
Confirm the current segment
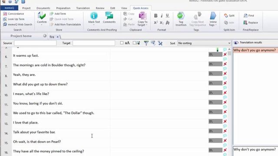coord(42,18)
